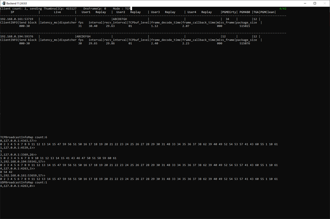Click client address '192.168.0.194:59376'
330x219 pixels.
pos(16,36)
